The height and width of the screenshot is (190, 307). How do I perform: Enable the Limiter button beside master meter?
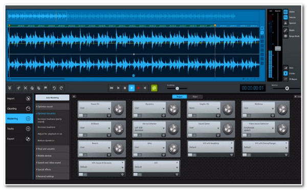tap(286, 74)
